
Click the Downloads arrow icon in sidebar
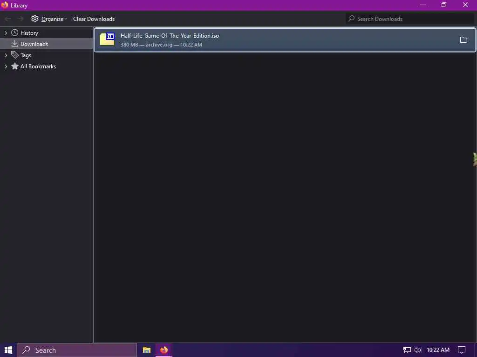(14, 44)
